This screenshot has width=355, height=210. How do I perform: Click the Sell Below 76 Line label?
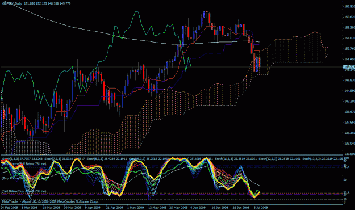(x=33, y=163)
